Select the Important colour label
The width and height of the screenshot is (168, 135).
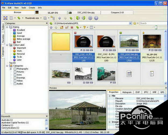pos(22,48)
